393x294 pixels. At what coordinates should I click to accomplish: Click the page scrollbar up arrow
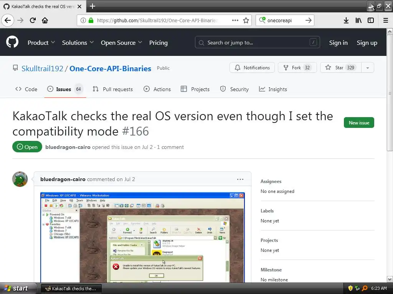pos(390,31)
